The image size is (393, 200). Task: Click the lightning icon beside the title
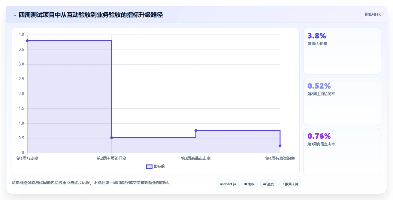pyautogui.click(x=14, y=15)
